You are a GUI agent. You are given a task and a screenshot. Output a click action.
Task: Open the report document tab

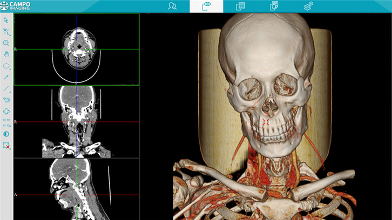point(274,6)
